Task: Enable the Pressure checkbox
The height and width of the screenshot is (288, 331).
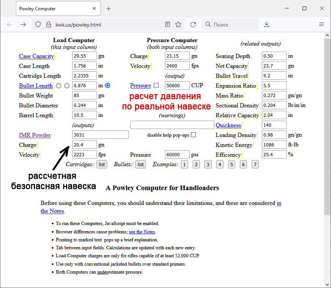Action: pos(156,86)
